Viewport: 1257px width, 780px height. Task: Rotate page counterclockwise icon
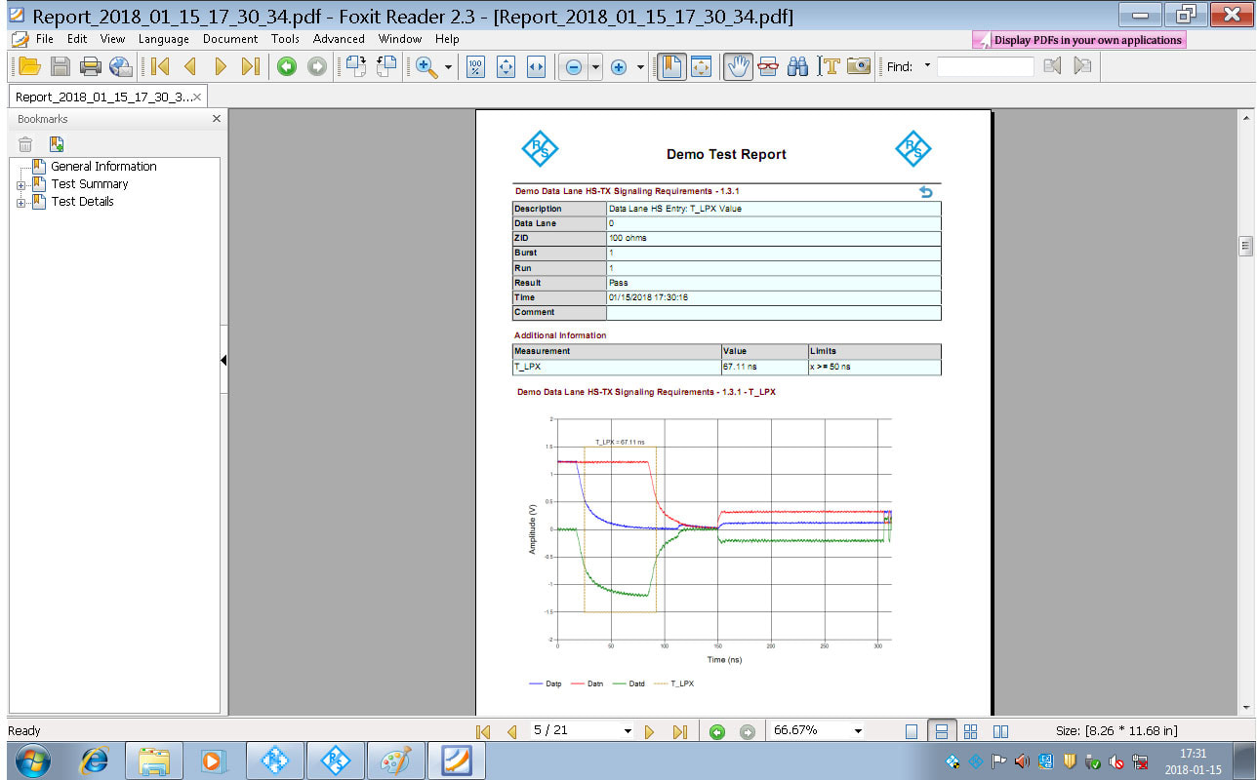pyautogui.click(x=387, y=66)
